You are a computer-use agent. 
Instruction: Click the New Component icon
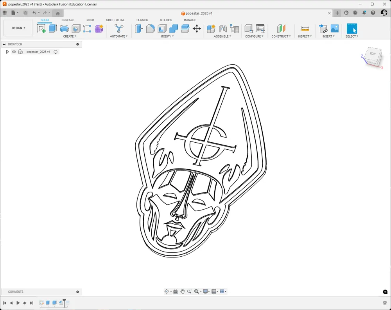click(211, 29)
